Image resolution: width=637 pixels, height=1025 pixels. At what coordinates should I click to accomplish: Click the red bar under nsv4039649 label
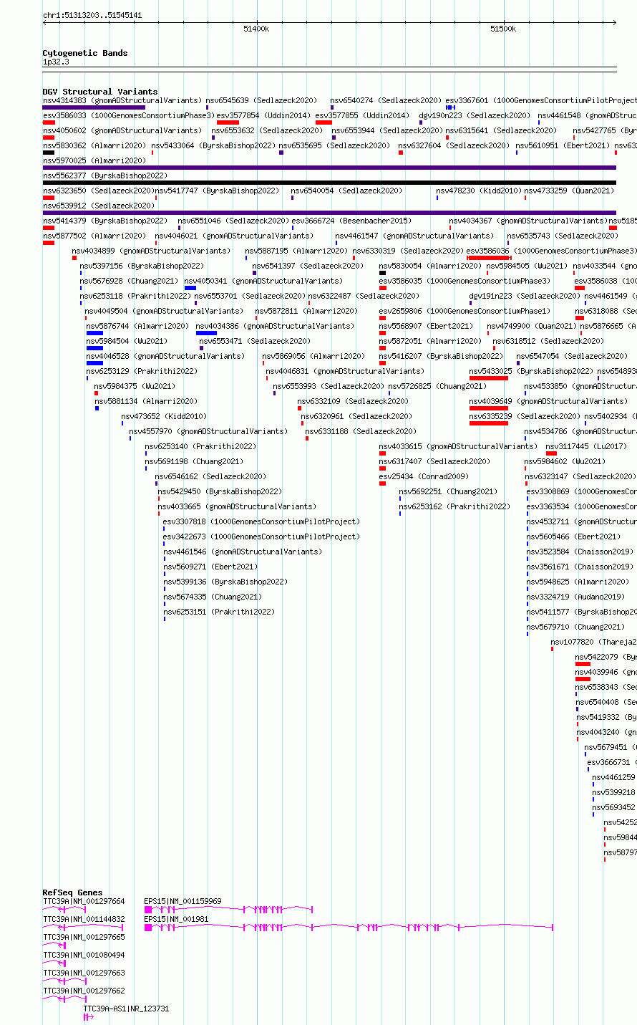click(488, 408)
